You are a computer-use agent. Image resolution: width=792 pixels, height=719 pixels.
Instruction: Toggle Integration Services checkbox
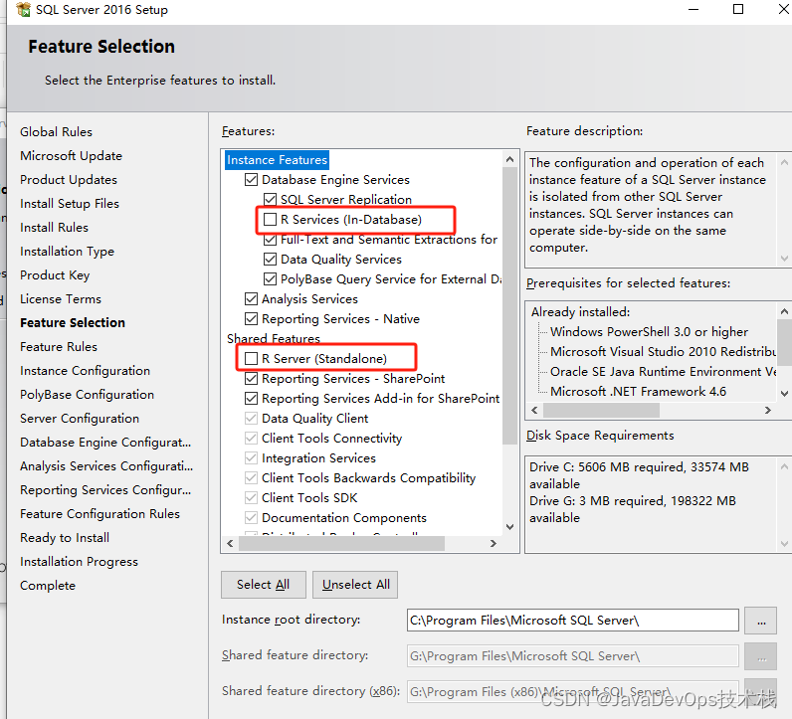click(x=251, y=458)
